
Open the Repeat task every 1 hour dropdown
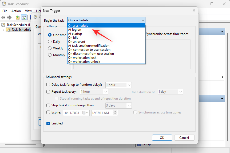(x=94, y=92)
